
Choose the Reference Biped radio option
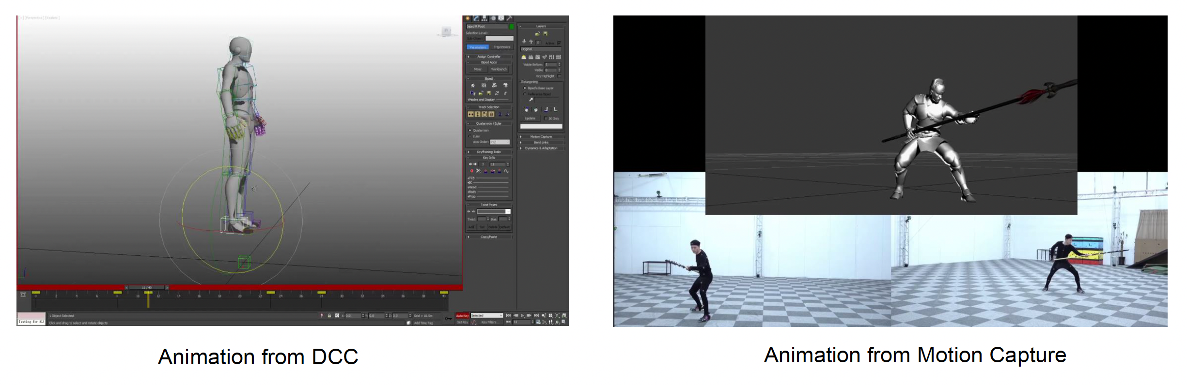525,94
